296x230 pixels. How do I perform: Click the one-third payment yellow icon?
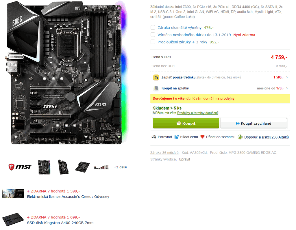point(156,77)
